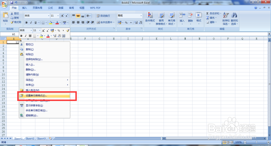The width and height of the screenshot is (271, 146).
Task: Open the Format cells ribbon menu (格式)
Action: [199, 18]
